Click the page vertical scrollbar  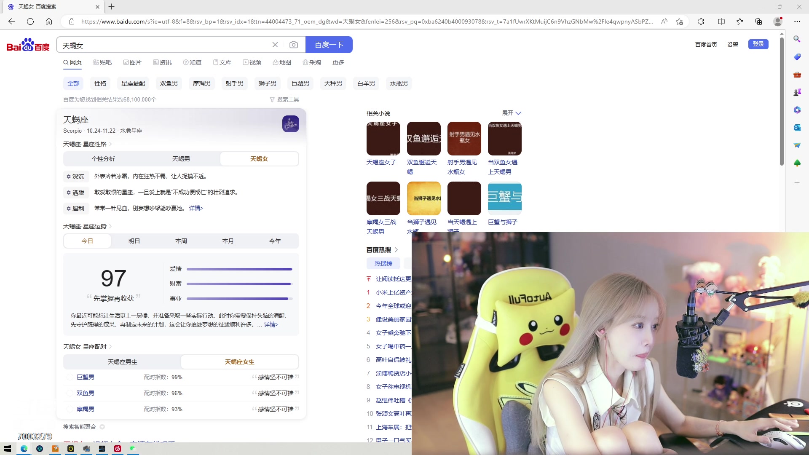pyautogui.click(x=782, y=101)
